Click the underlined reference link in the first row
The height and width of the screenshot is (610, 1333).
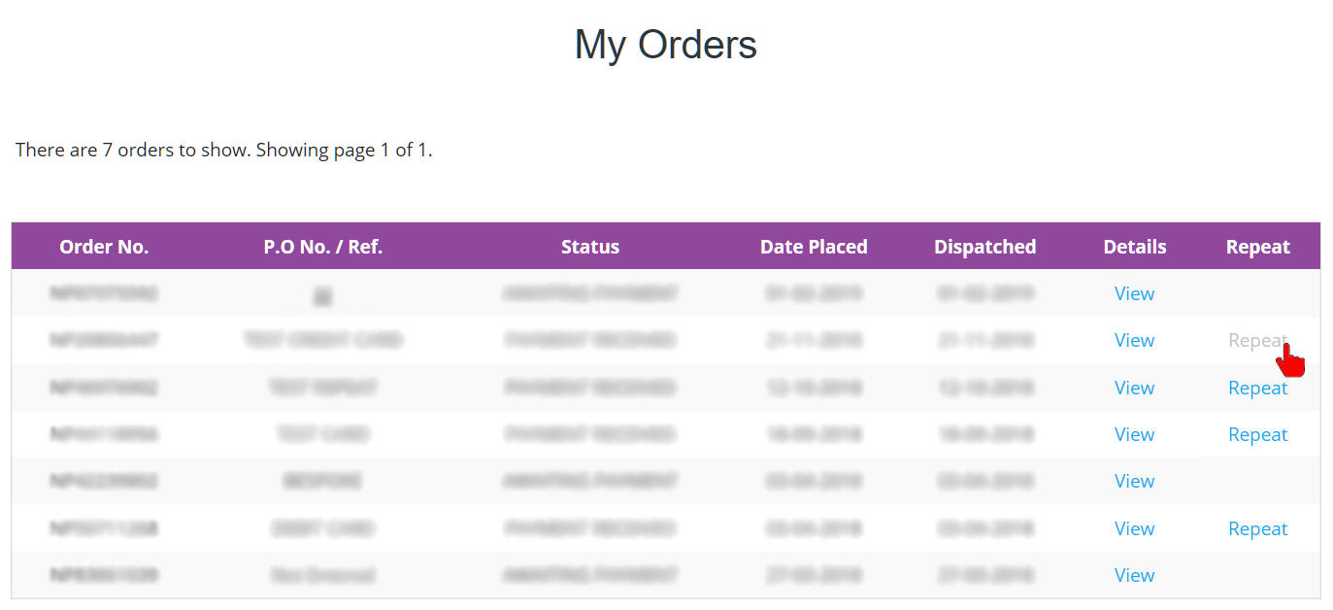click(322, 292)
